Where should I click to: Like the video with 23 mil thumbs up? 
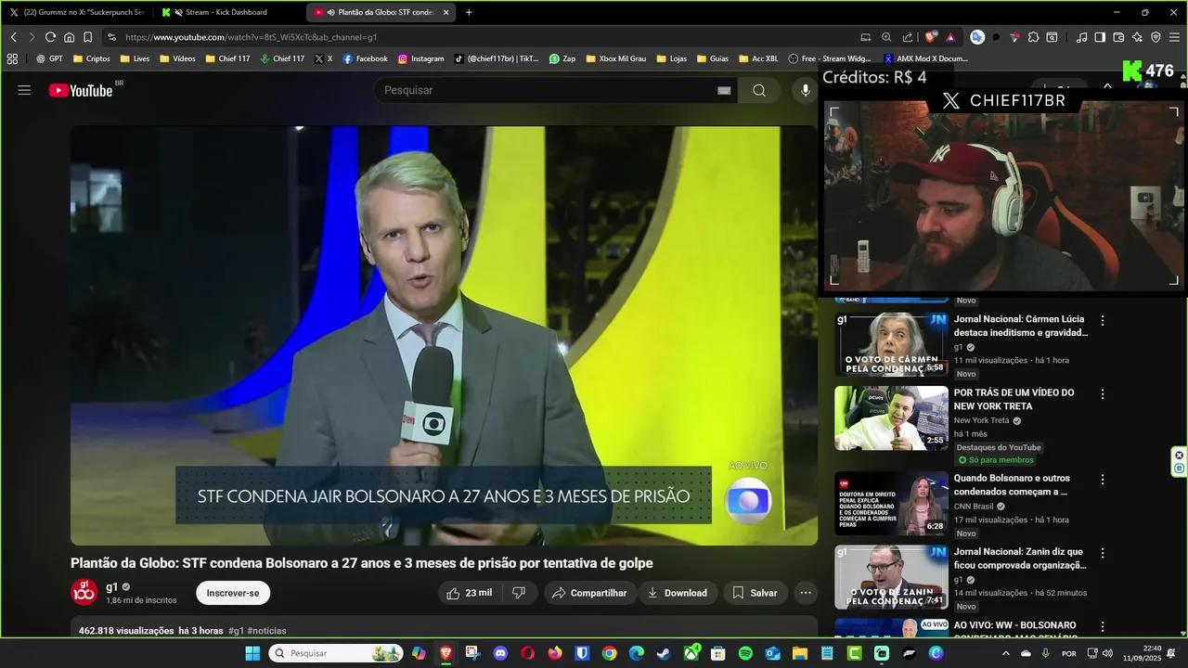click(470, 593)
